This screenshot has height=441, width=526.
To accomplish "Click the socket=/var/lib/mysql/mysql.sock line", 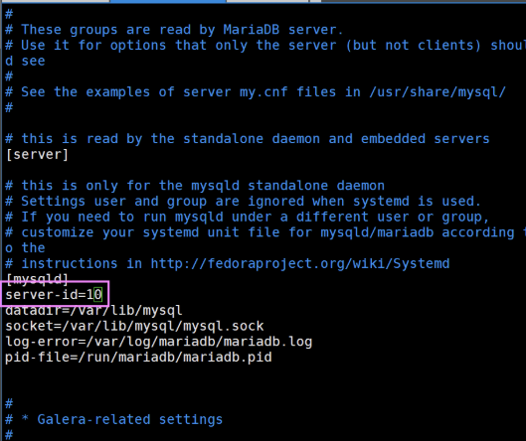I will point(134,326).
